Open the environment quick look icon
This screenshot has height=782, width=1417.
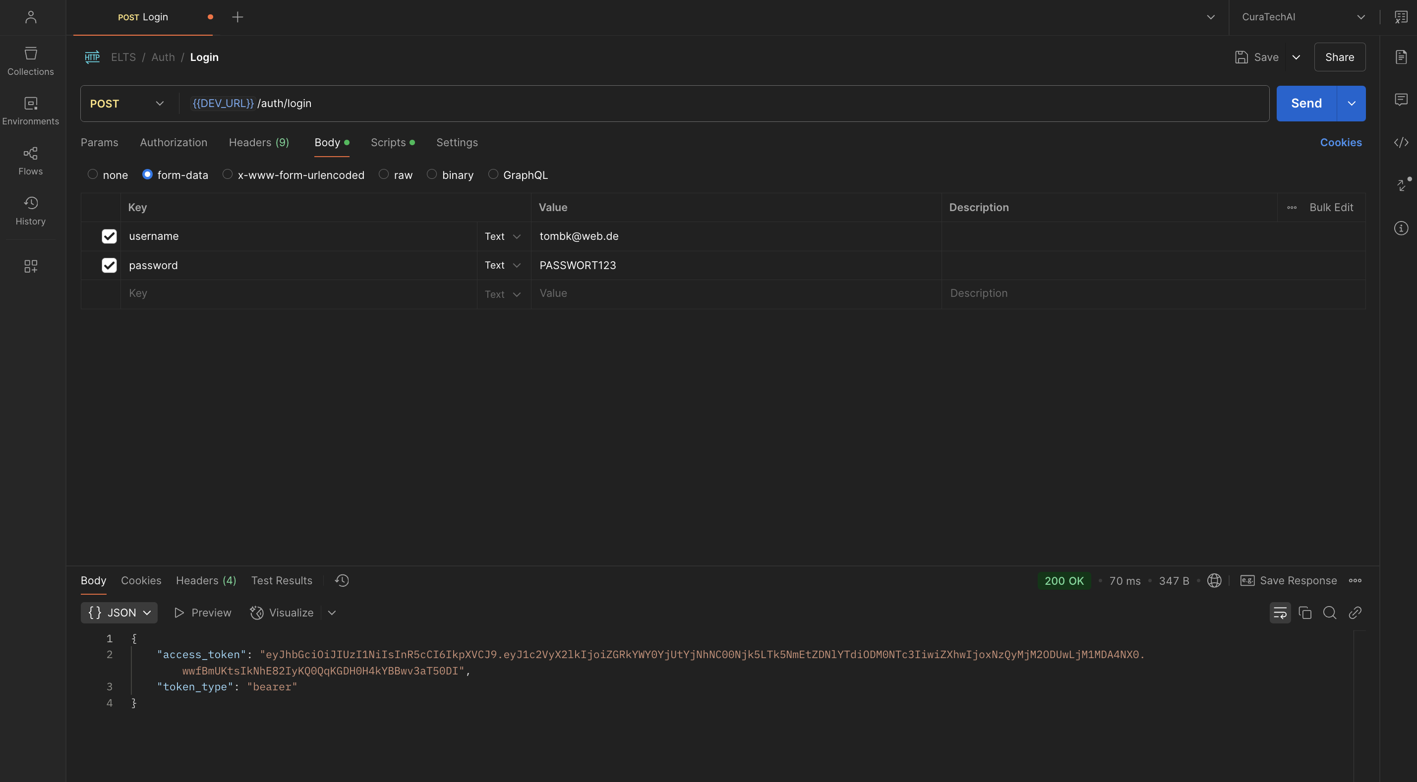coord(1401,17)
